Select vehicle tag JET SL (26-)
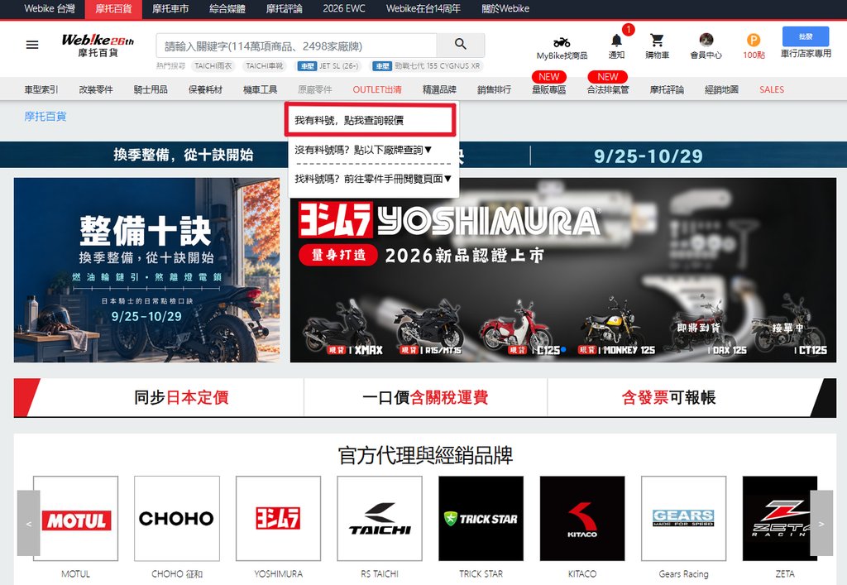The width and height of the screenshot is (847, 585). point(328,66)
